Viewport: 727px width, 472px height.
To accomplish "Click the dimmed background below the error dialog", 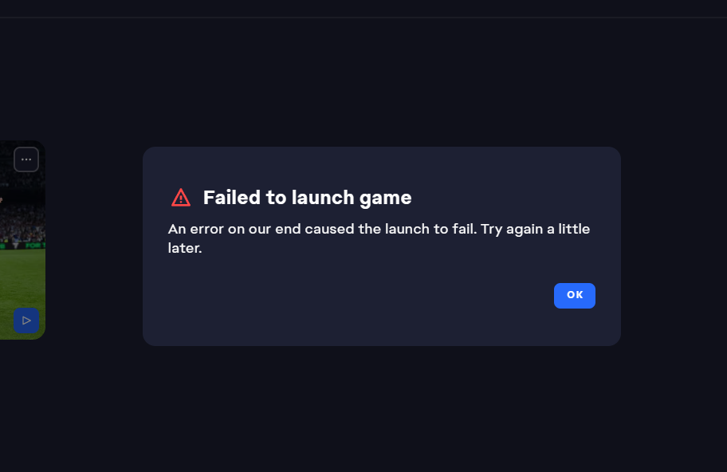I will (x=381, y=407).
